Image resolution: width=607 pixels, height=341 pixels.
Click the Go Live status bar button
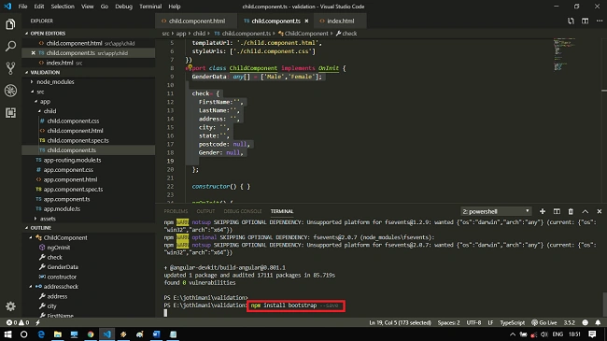(543, 322)
